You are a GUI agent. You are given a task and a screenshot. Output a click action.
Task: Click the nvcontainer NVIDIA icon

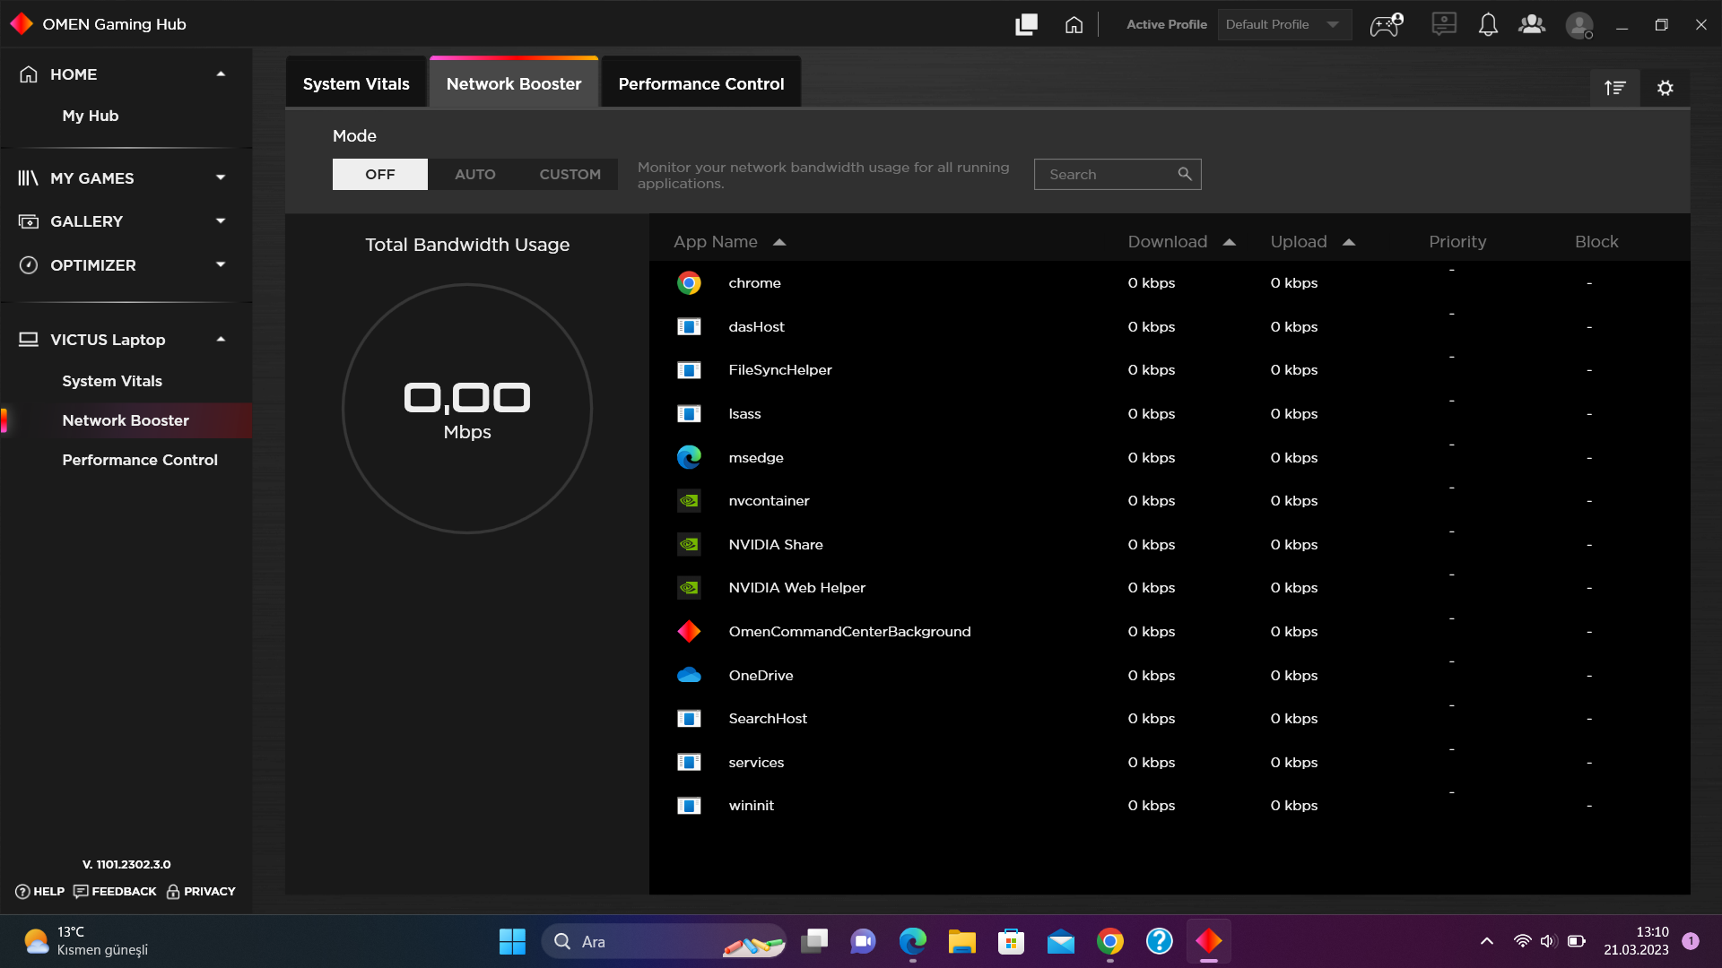pos(689,501)
